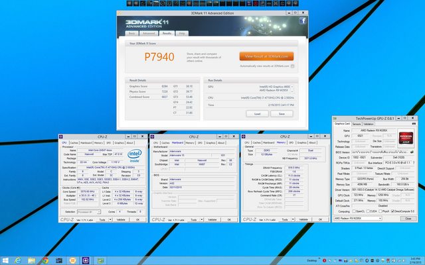Toggle automatically view results at 3DMark.com

[x=292, y=66]
